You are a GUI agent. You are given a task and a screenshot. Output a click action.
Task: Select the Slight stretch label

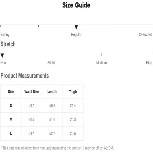pyautogui.click(x=51, y=63)
